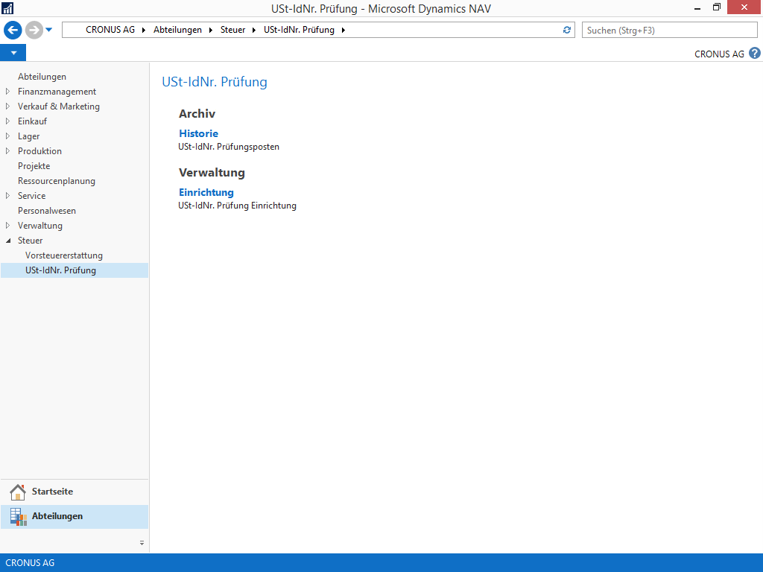
Task: Open the Historie link under Archiv
Action: [198, 133]
